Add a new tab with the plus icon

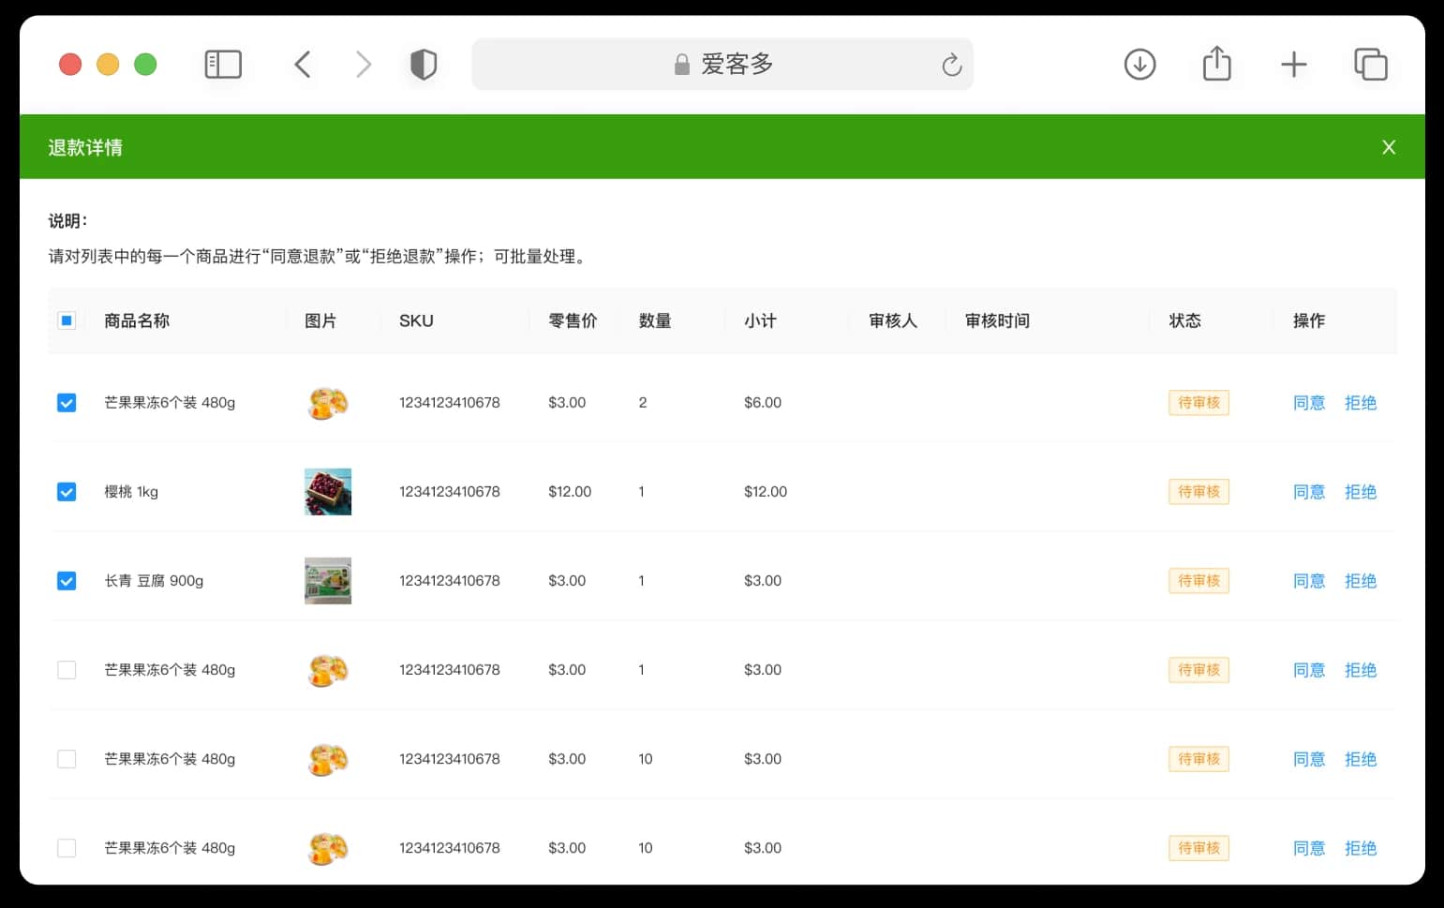point(1294,65)
